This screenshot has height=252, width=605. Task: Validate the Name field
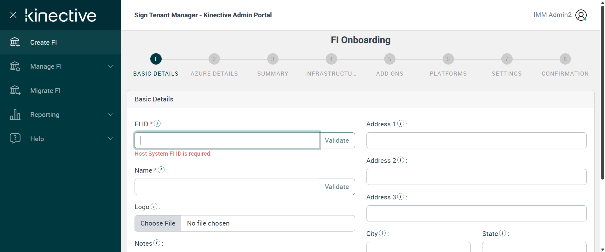click(337, 187)
